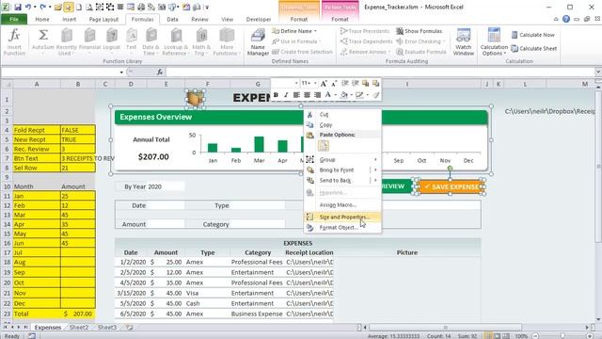Click the zoom slider handle in status bar
The width and height of the screenshot is (602, 339).
click(x=562, y=336)
